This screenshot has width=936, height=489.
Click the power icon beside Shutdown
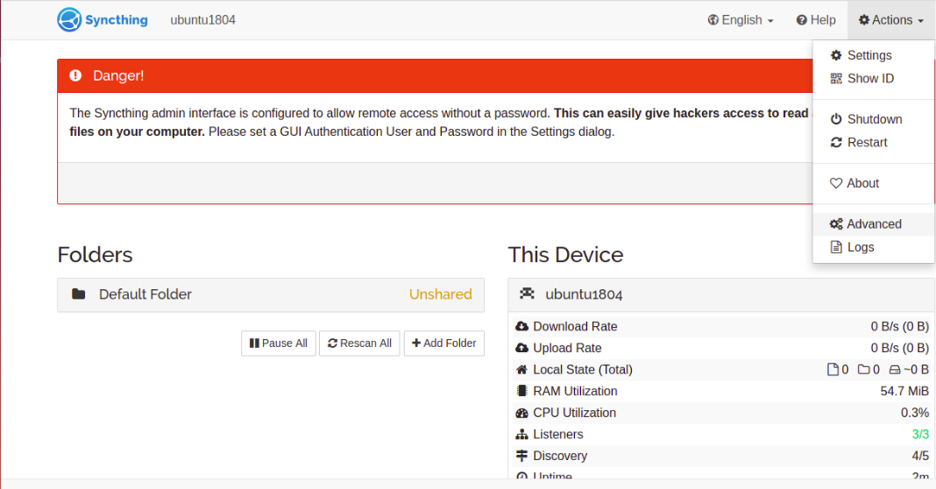(x=836, y=119)
